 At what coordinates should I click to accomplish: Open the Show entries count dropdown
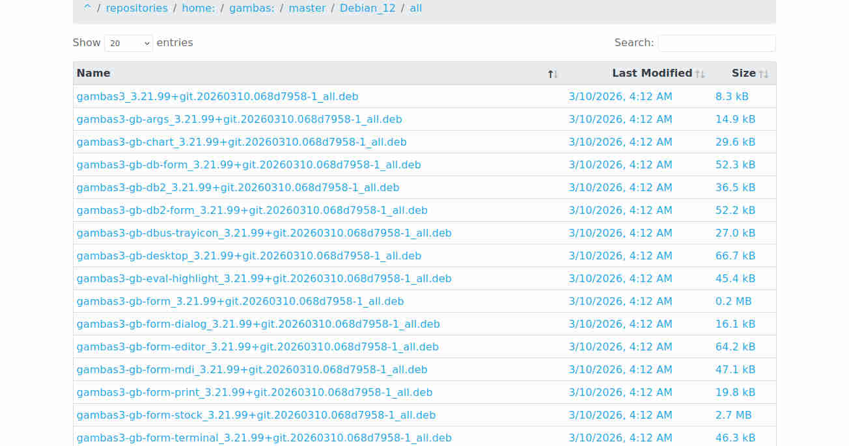pos(128,43)
